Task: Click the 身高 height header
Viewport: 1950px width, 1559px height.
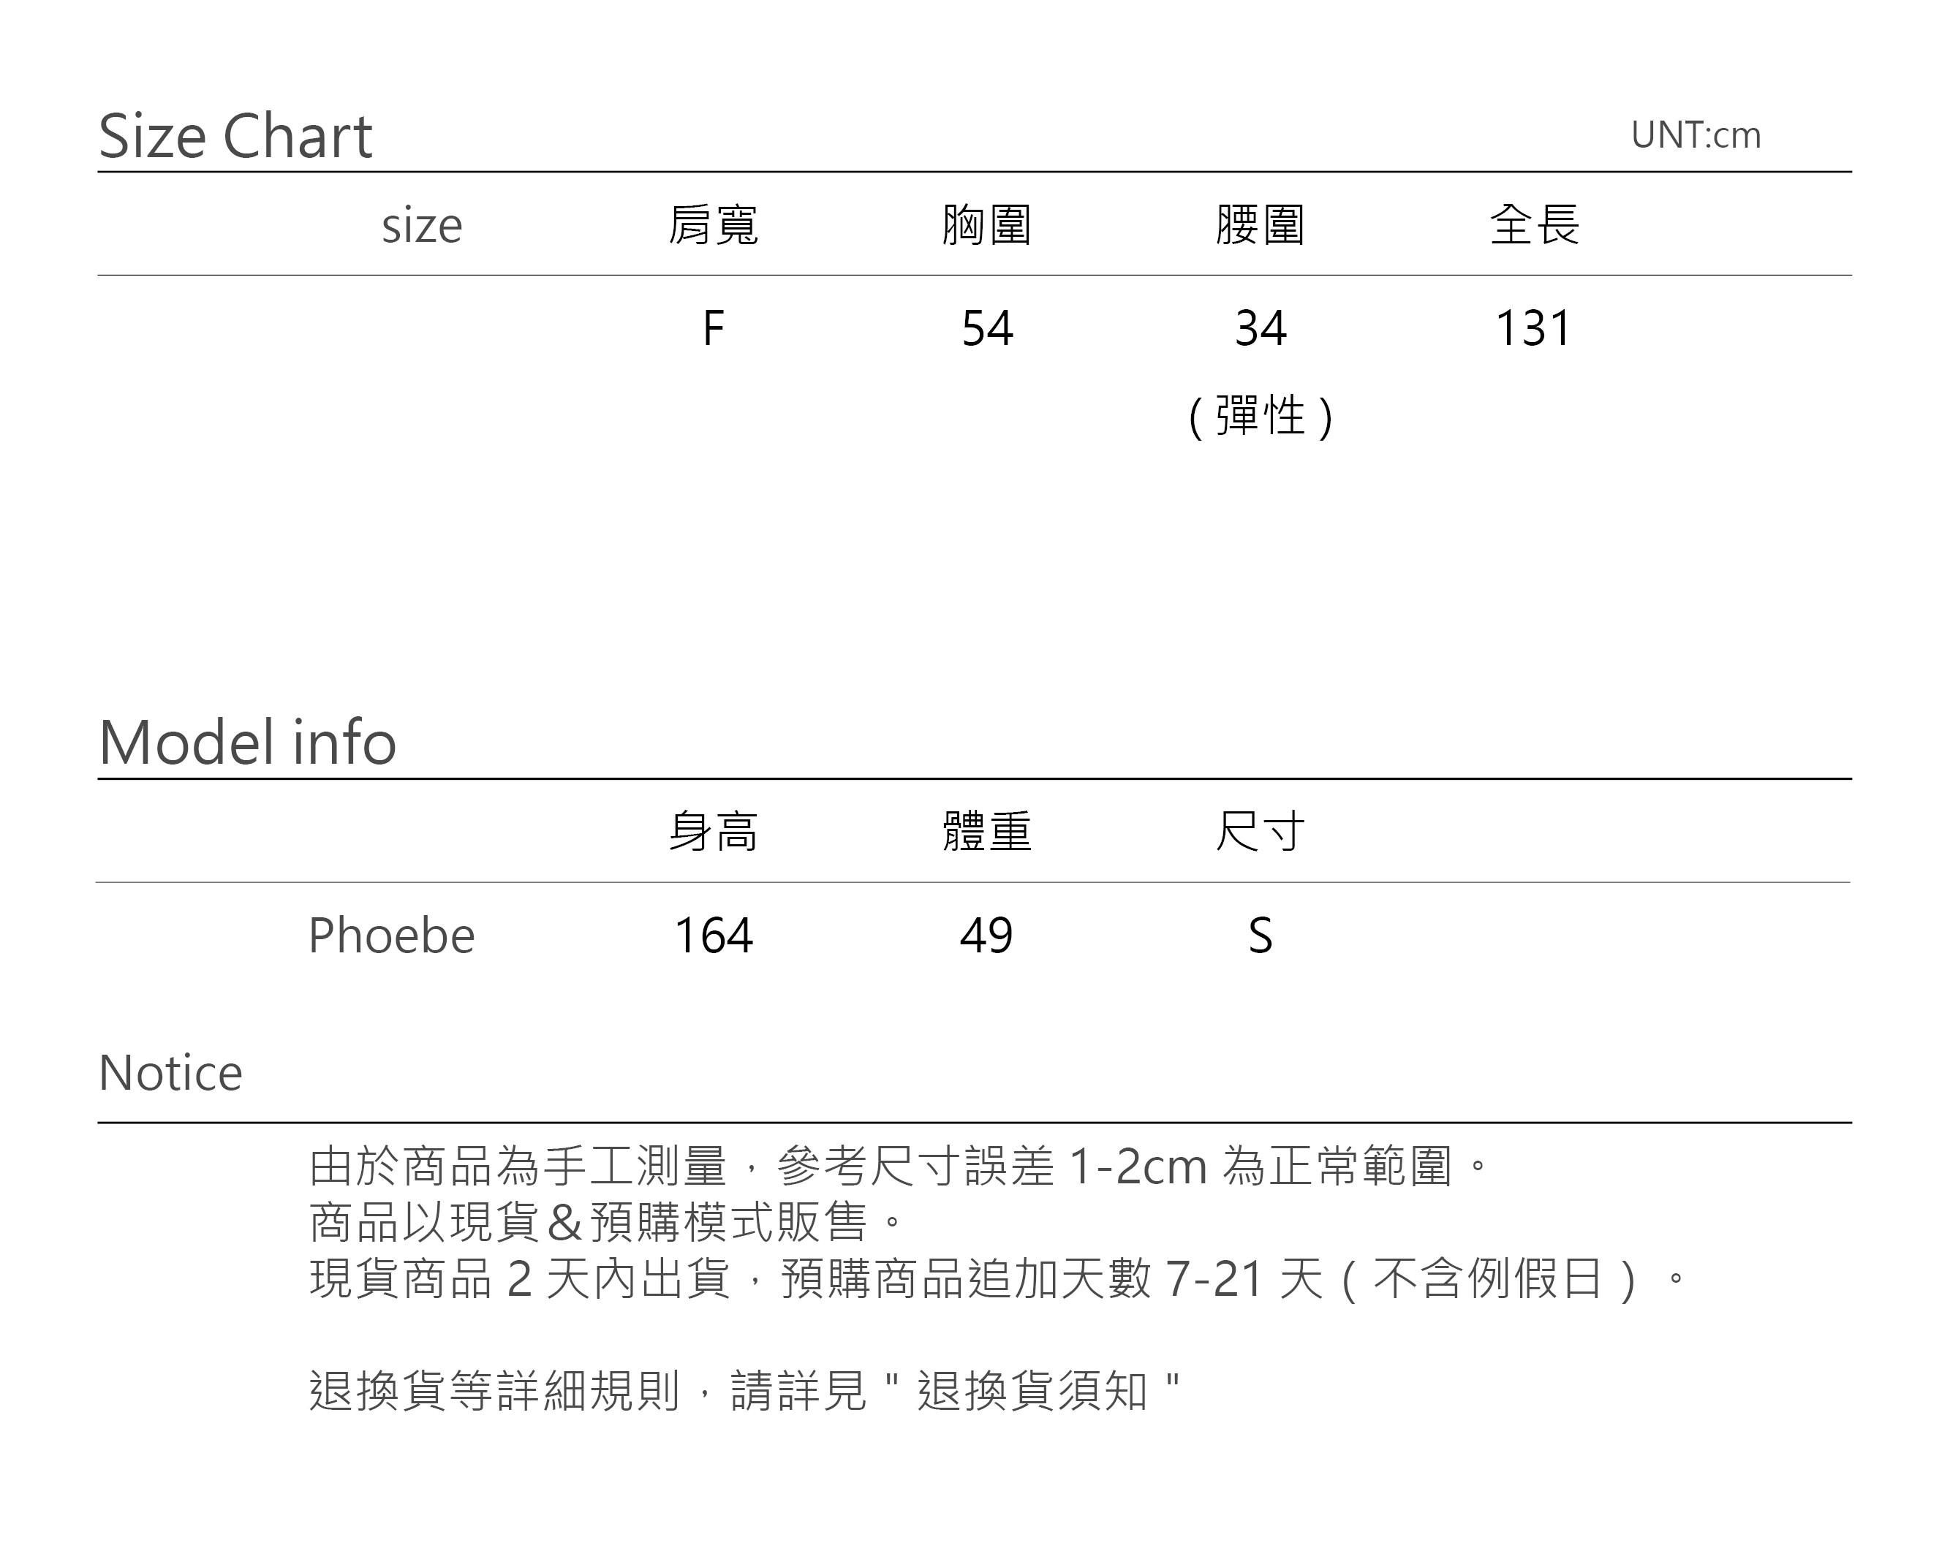Action: pyautogui.click(x=713, y=832)
